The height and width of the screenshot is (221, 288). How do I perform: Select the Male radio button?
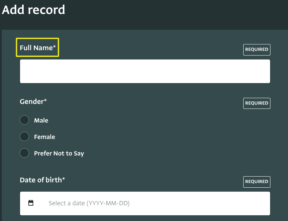24,120
